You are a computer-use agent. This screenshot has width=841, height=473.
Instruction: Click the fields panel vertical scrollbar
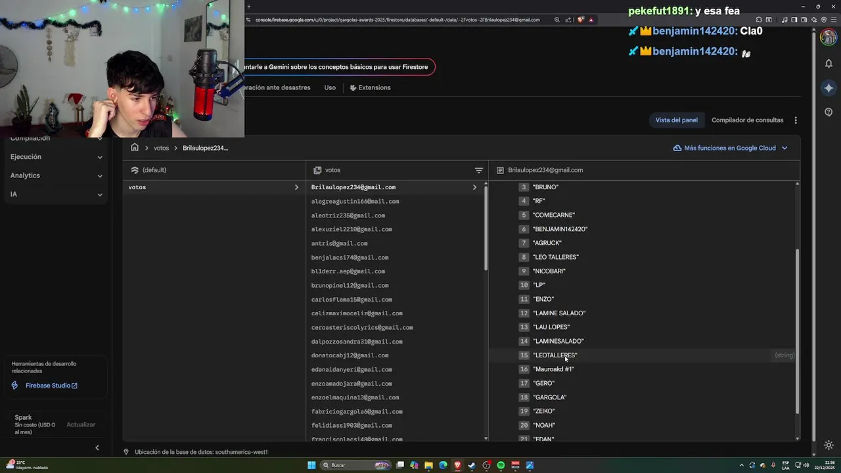(798, 331)
